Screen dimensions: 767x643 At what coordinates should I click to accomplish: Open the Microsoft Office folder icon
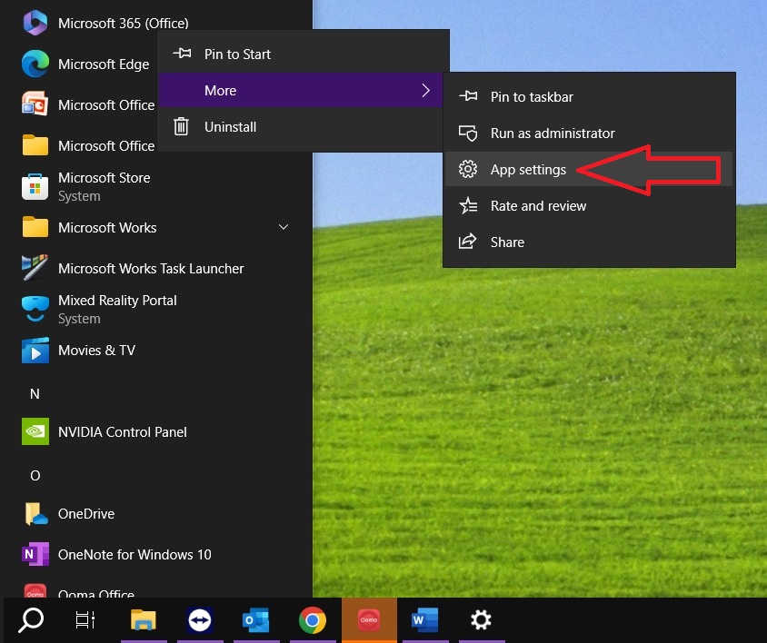click(35, 145)
